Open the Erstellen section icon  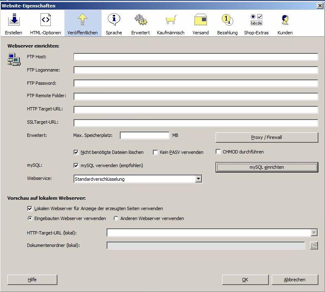pos(14,20)
